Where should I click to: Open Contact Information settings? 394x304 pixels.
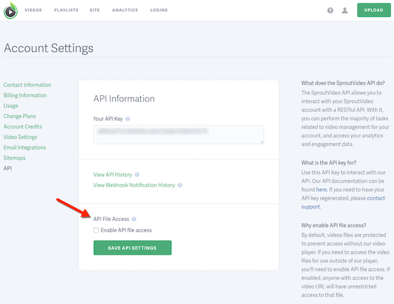pos(28,85)
